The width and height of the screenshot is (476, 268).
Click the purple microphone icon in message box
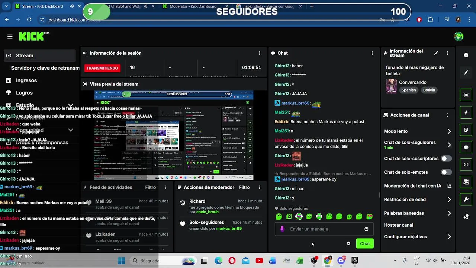click(282, 229)
